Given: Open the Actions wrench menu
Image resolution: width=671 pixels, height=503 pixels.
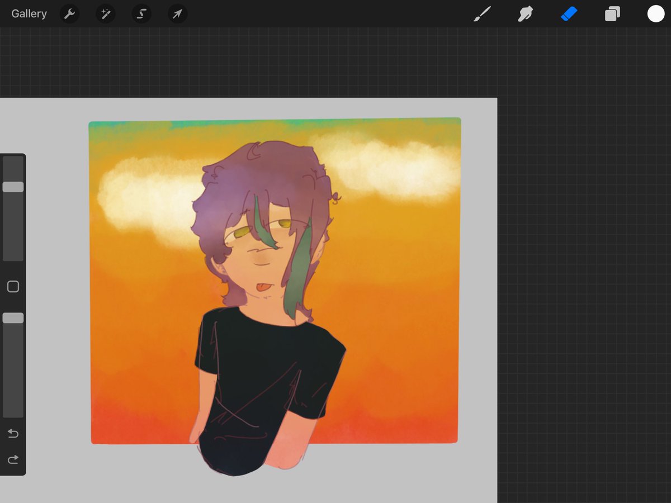Looking at the screenshot, I should click(x=69, y=14).
